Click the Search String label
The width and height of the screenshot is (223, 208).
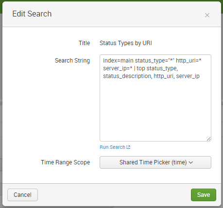coord(72,61)
